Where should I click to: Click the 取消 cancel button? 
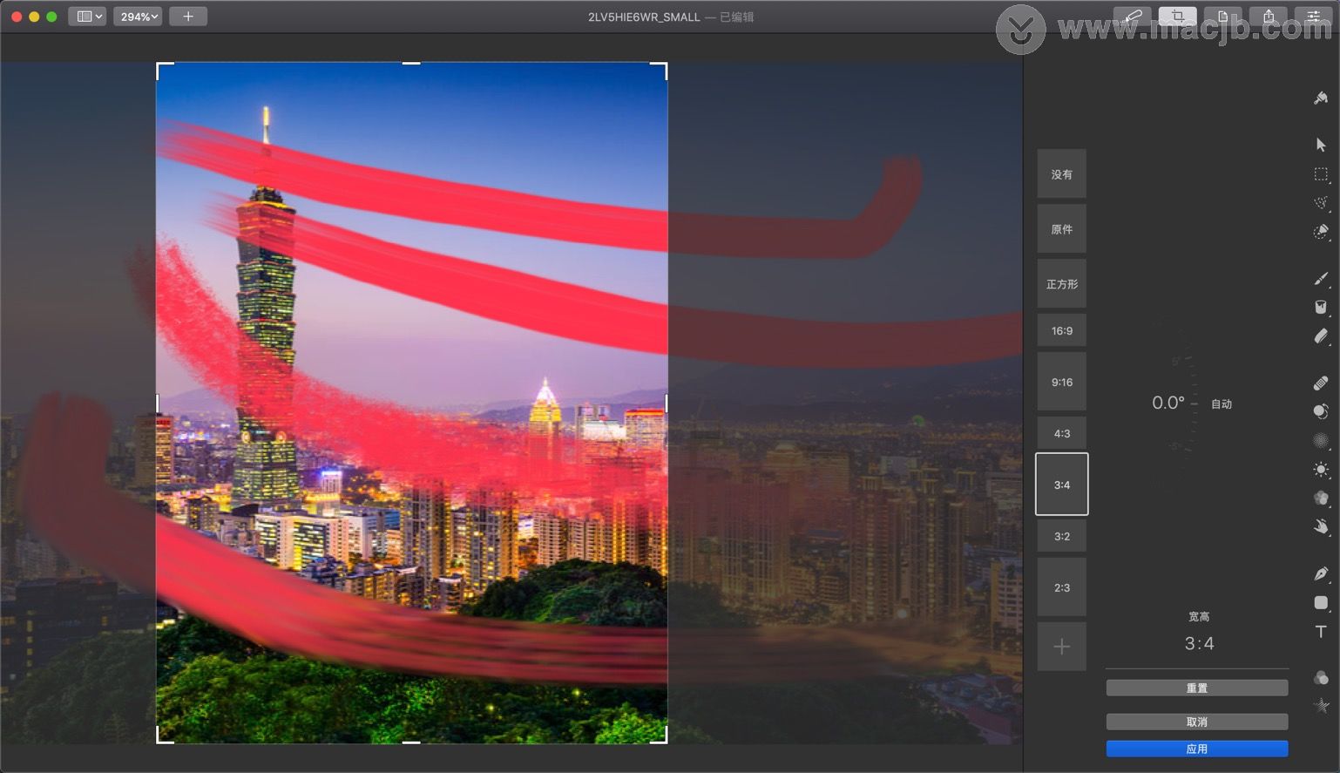[1197, 722]
